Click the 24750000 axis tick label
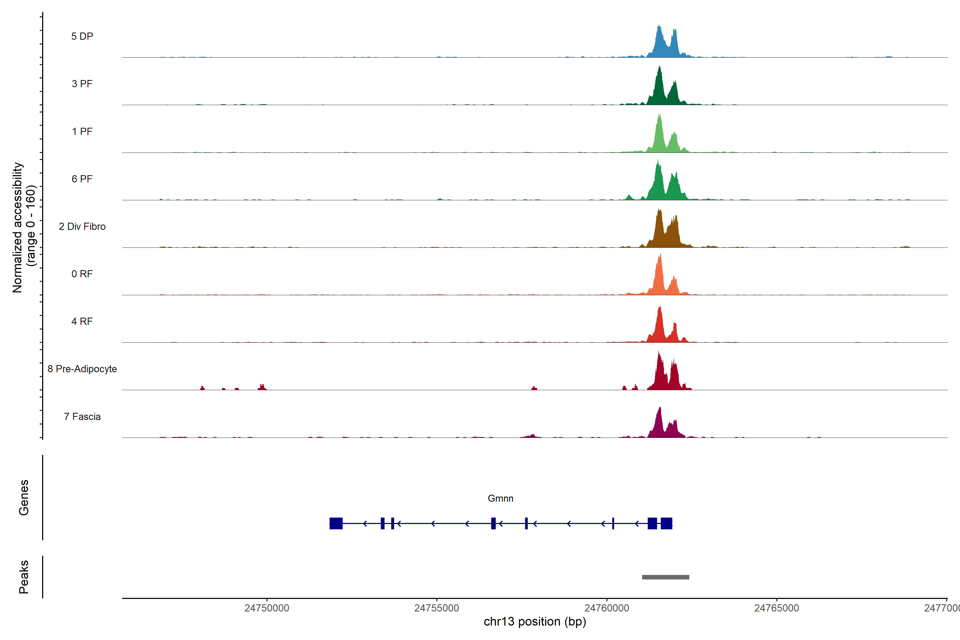This screenshot has height=640, width=960. tap(266, 608)
